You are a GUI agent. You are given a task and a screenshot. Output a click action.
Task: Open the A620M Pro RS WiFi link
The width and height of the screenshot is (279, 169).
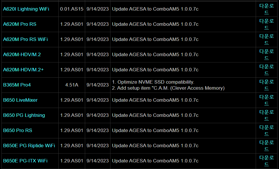(x=25, y=39)
